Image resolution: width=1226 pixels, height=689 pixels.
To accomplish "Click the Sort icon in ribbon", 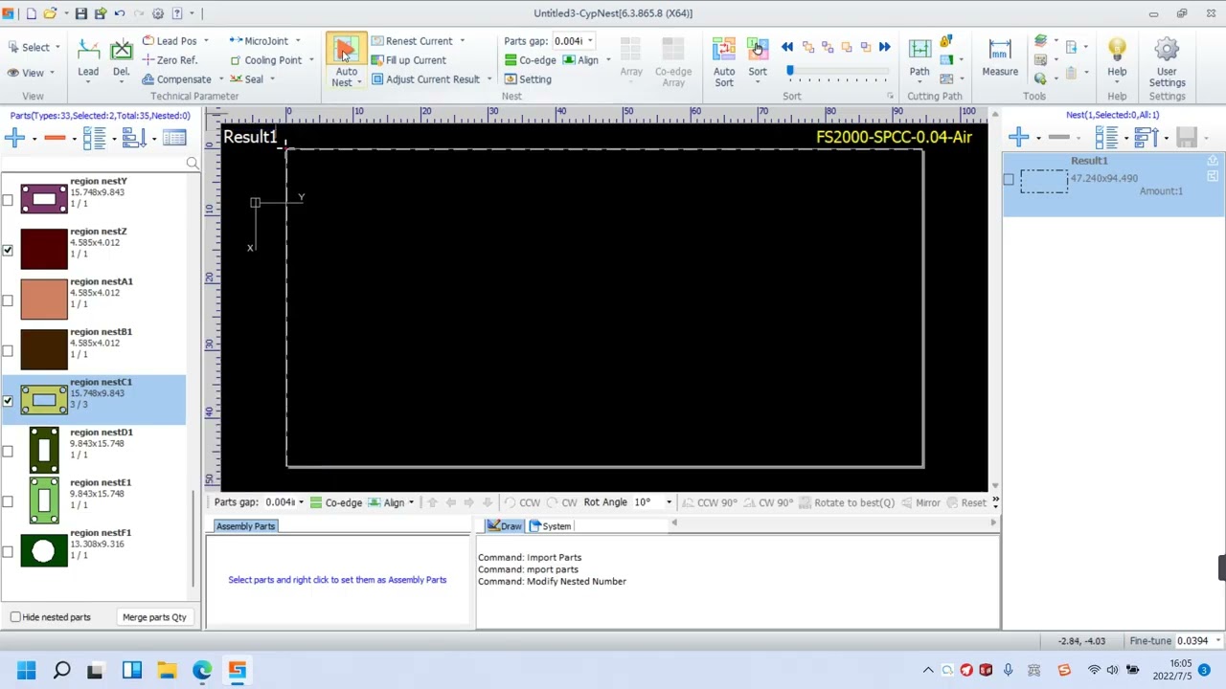I will pyautogui.click(x=757, y=50).
